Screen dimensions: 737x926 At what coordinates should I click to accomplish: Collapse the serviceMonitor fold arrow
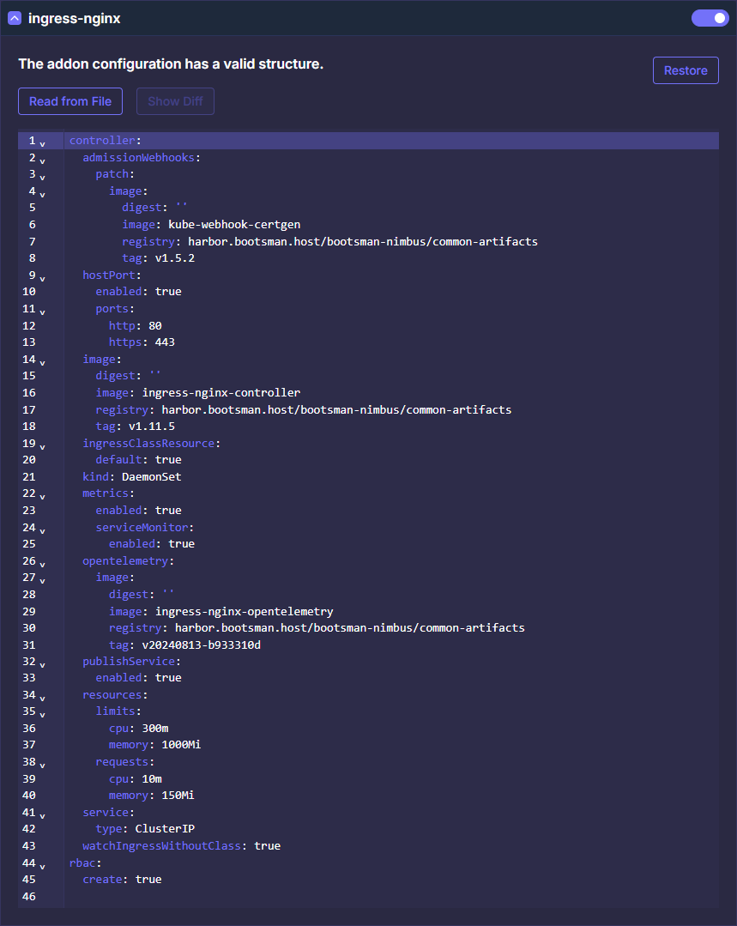pos(42,530)
